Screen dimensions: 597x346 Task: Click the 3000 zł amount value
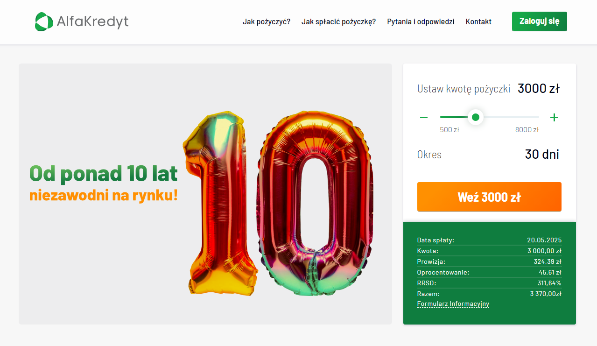tap(539, 88)
